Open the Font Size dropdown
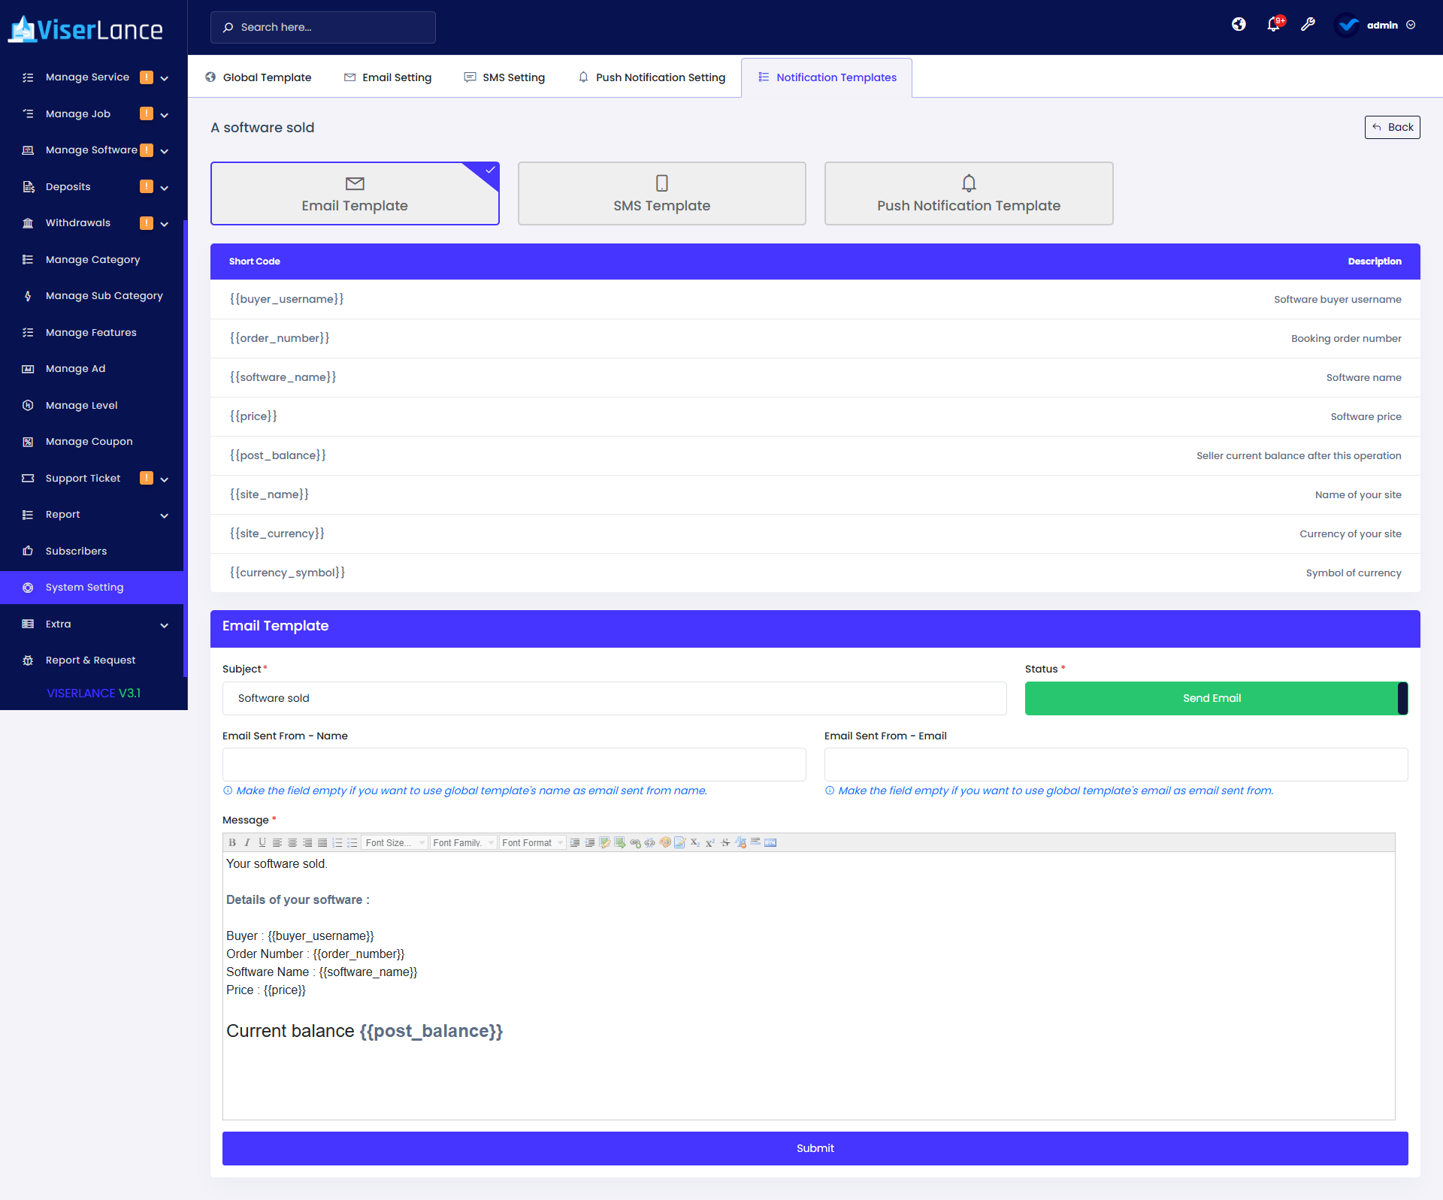This screenshot has height=1200, width=1443. [395, 842]
